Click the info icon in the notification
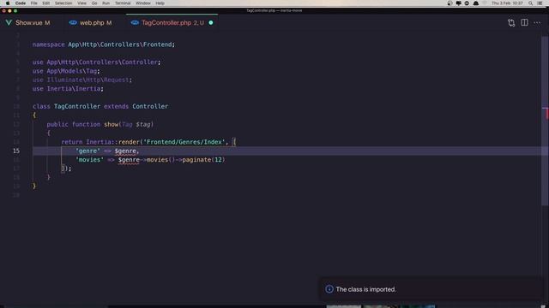549x308 pixels. [x=329, y=289]
